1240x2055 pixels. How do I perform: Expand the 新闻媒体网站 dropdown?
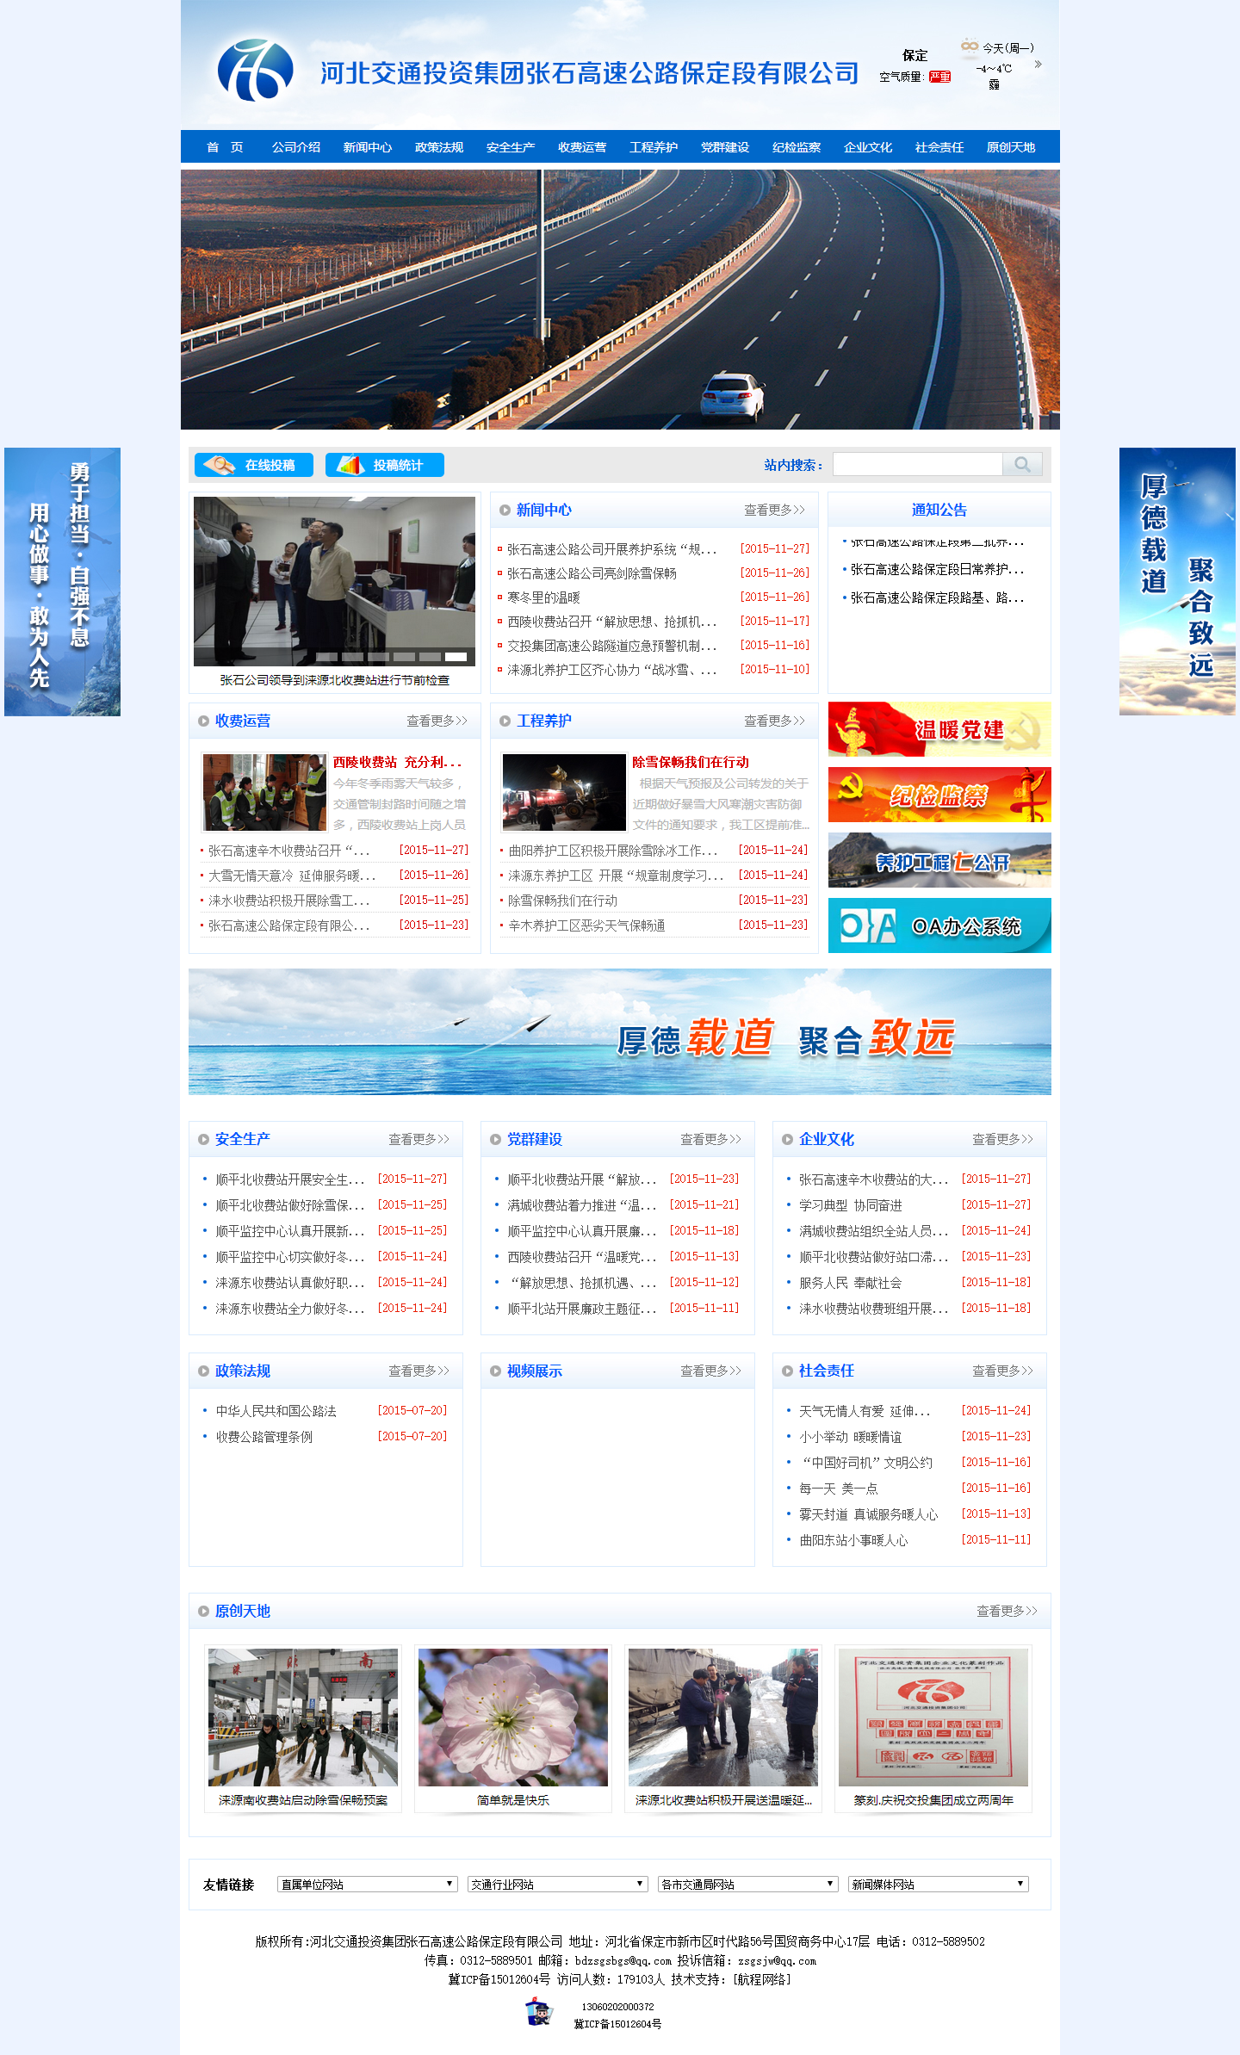click(x=938, y=1885)
